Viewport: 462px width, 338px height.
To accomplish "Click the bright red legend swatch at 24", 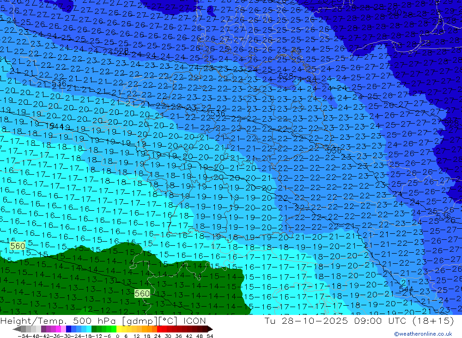I will 159,329.
